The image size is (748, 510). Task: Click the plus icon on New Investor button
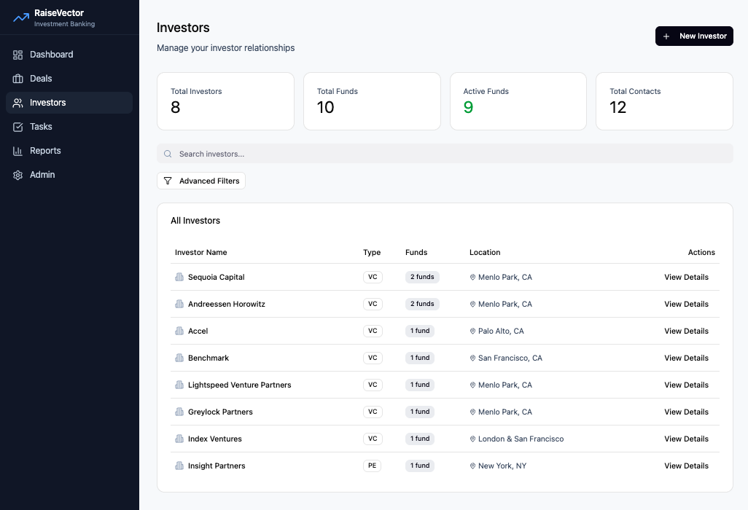[x=666, y=36]
